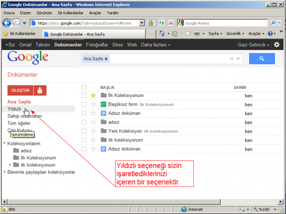Open the settings gear icon
286x214 pixels.
pyautogui.click(x=277, y=45)
